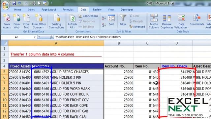Undo the last action
The height and width of the screenshot is (119, 211).
click(x=19, y=3)
